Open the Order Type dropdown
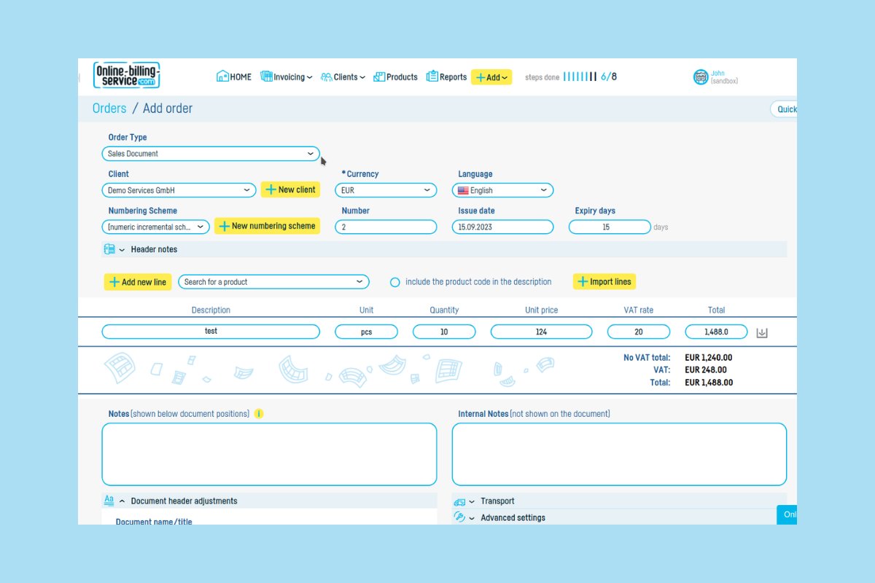 [211, 154]
